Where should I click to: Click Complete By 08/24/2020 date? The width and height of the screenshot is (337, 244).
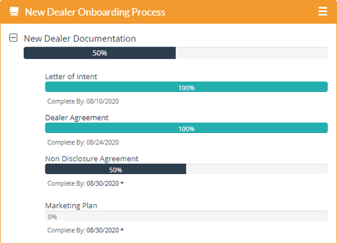(x=83, y=142)
